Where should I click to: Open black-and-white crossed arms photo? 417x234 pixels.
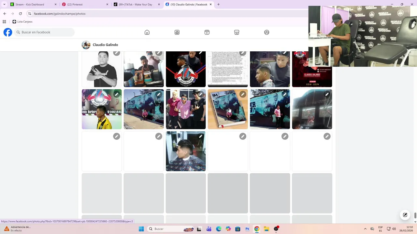[102, 69]
